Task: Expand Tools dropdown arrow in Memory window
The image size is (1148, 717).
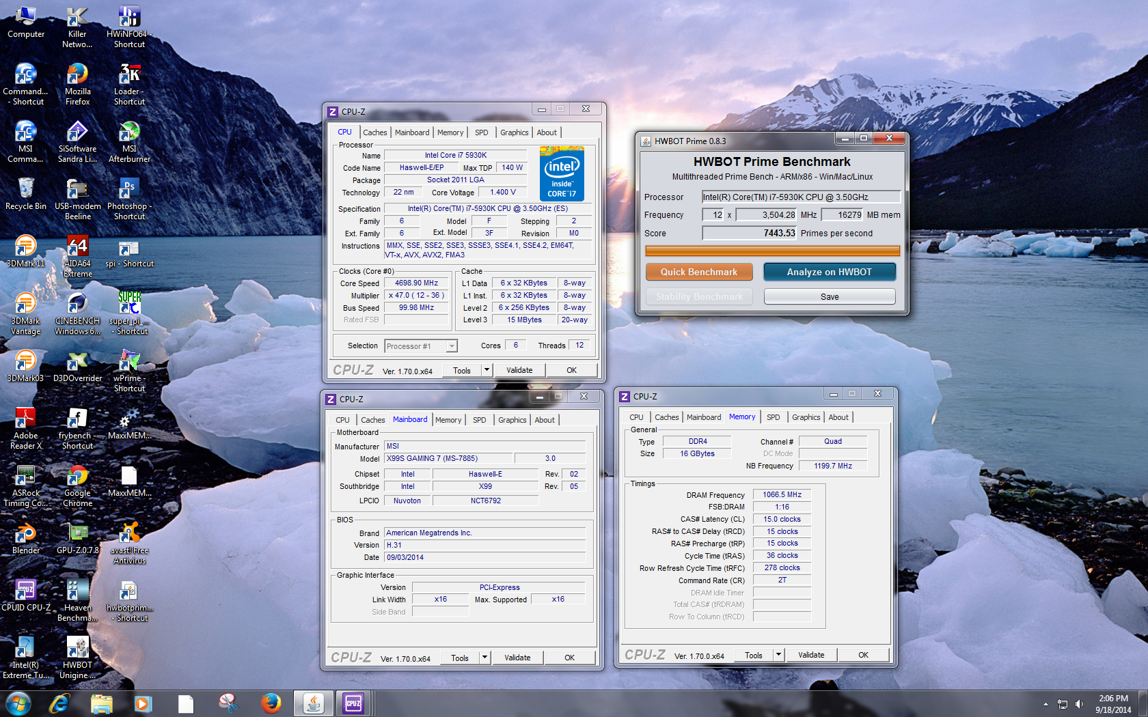Action: click(x=778, y=655)
